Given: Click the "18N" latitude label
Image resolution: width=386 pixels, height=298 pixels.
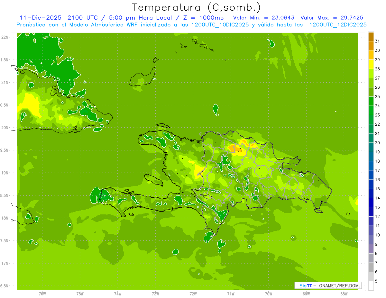Looking at the screenshot, I should click(x=5, y=218).
